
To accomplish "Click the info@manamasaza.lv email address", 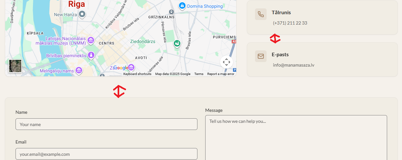I will pos(293,65).
